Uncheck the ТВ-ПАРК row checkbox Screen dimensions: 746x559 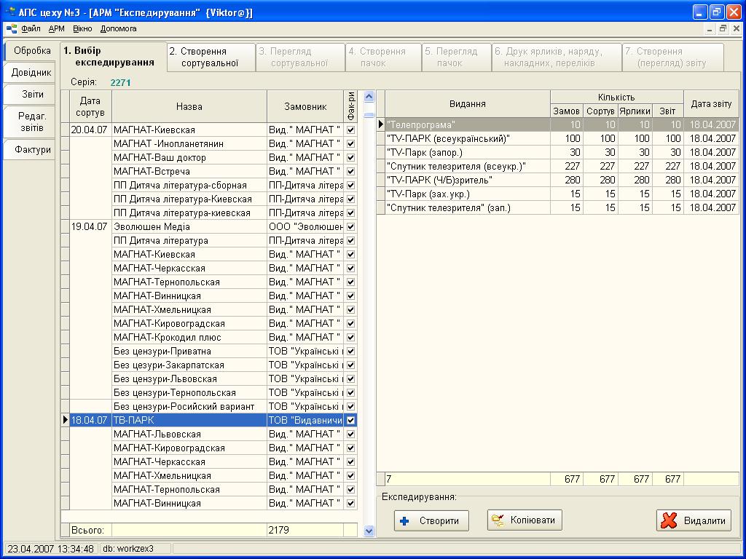350,420
